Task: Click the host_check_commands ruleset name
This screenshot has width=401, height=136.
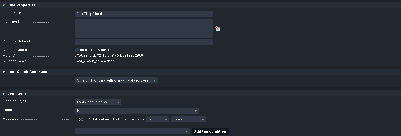Action: click(x=95, y=61)
